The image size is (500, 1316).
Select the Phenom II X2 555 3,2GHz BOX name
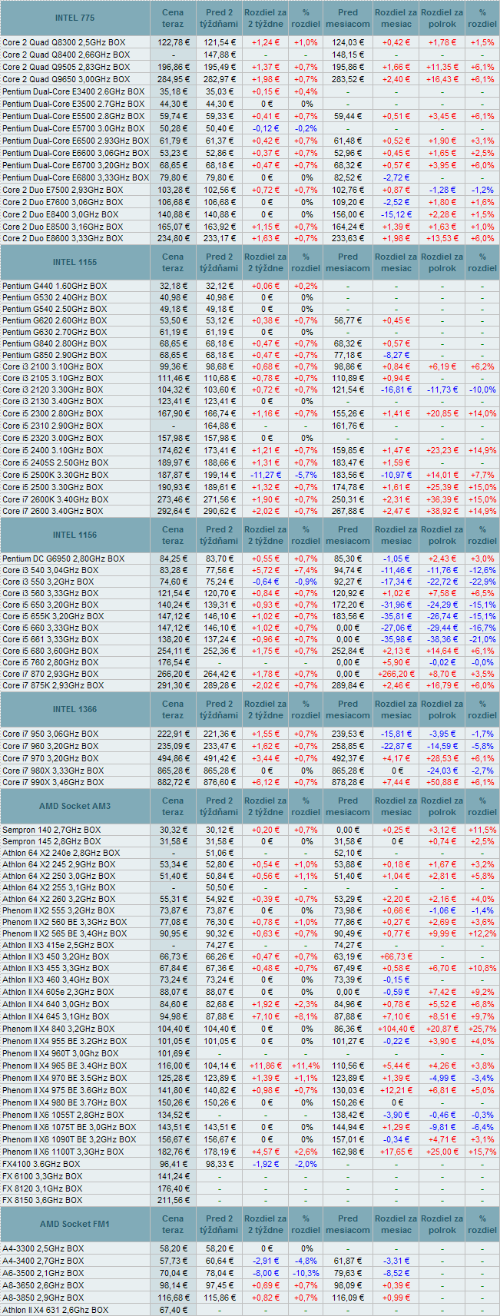[58, 910]
